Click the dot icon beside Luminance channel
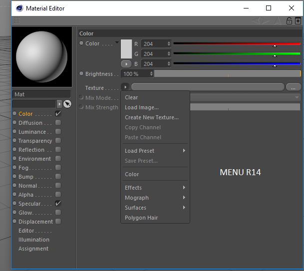 [x=14, y=131]
